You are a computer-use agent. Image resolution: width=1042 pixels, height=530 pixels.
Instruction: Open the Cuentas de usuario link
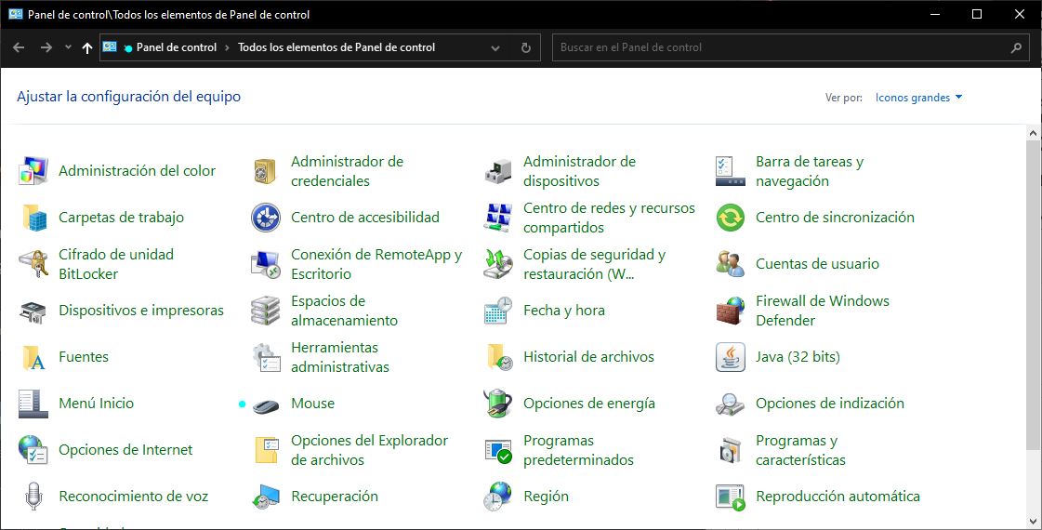[x=817, y=264]
